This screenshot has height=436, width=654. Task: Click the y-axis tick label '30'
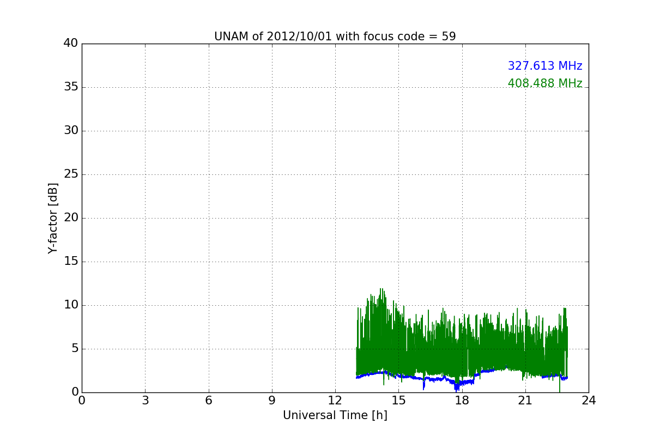click(x=70, y=131)
